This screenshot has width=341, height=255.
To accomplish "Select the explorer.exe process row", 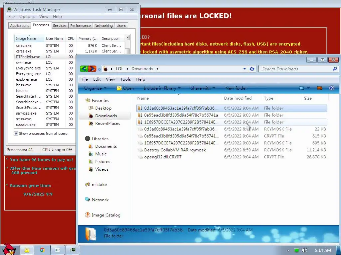I will pos(45,79).
